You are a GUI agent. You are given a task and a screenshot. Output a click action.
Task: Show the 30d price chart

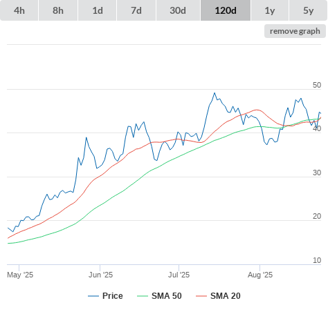click(x=178, y=10)
